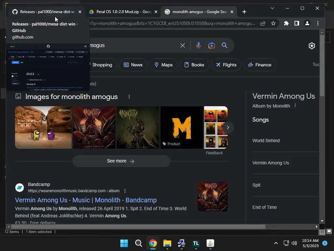
Task: Click the vertical scrollbar down arrow
Action: pyautogui.click(x=322, y=221)
